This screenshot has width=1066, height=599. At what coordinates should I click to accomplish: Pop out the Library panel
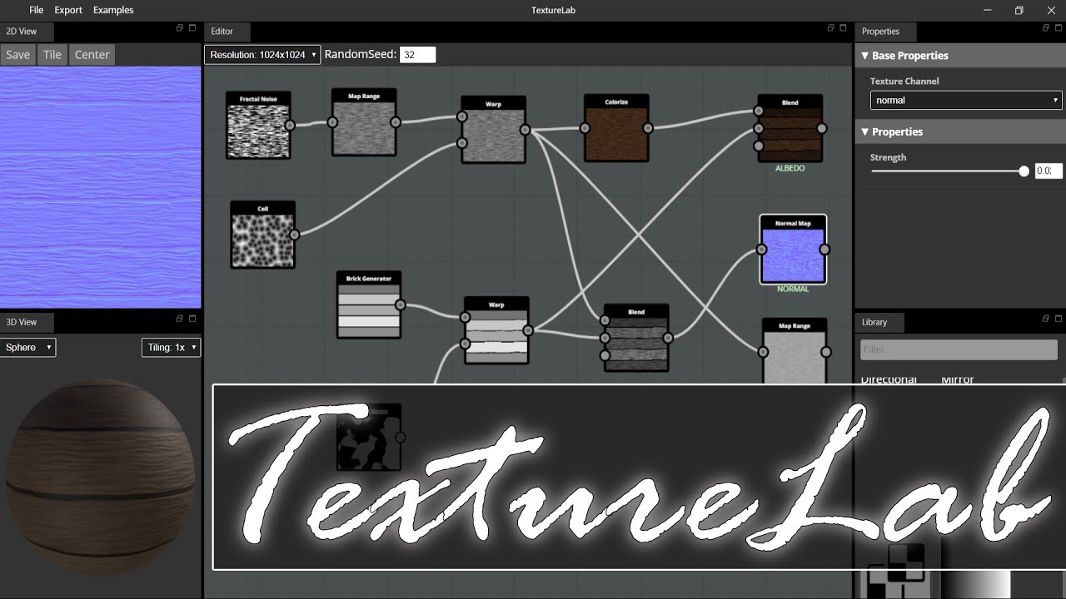(x=1046, y=319)
